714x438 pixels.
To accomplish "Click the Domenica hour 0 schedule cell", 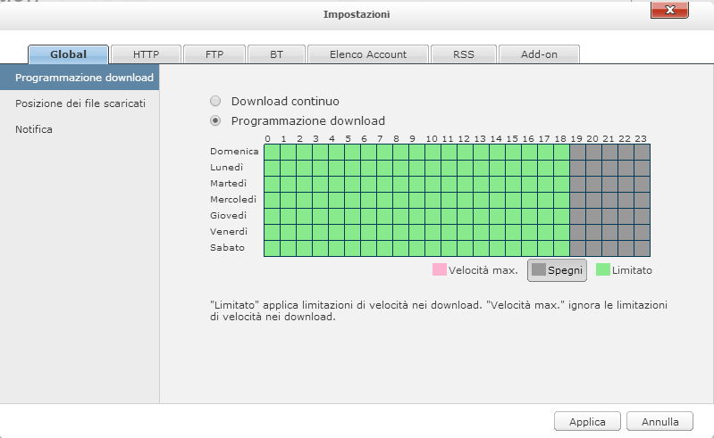I will pos(272,152).
